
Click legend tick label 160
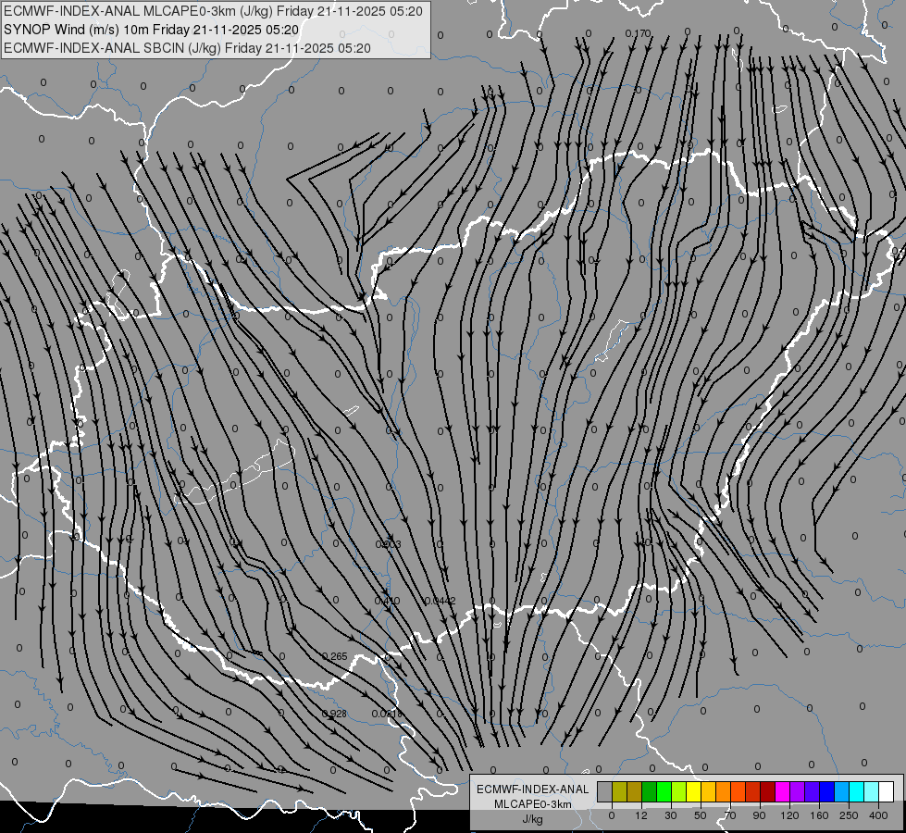(x=819, y=815)
